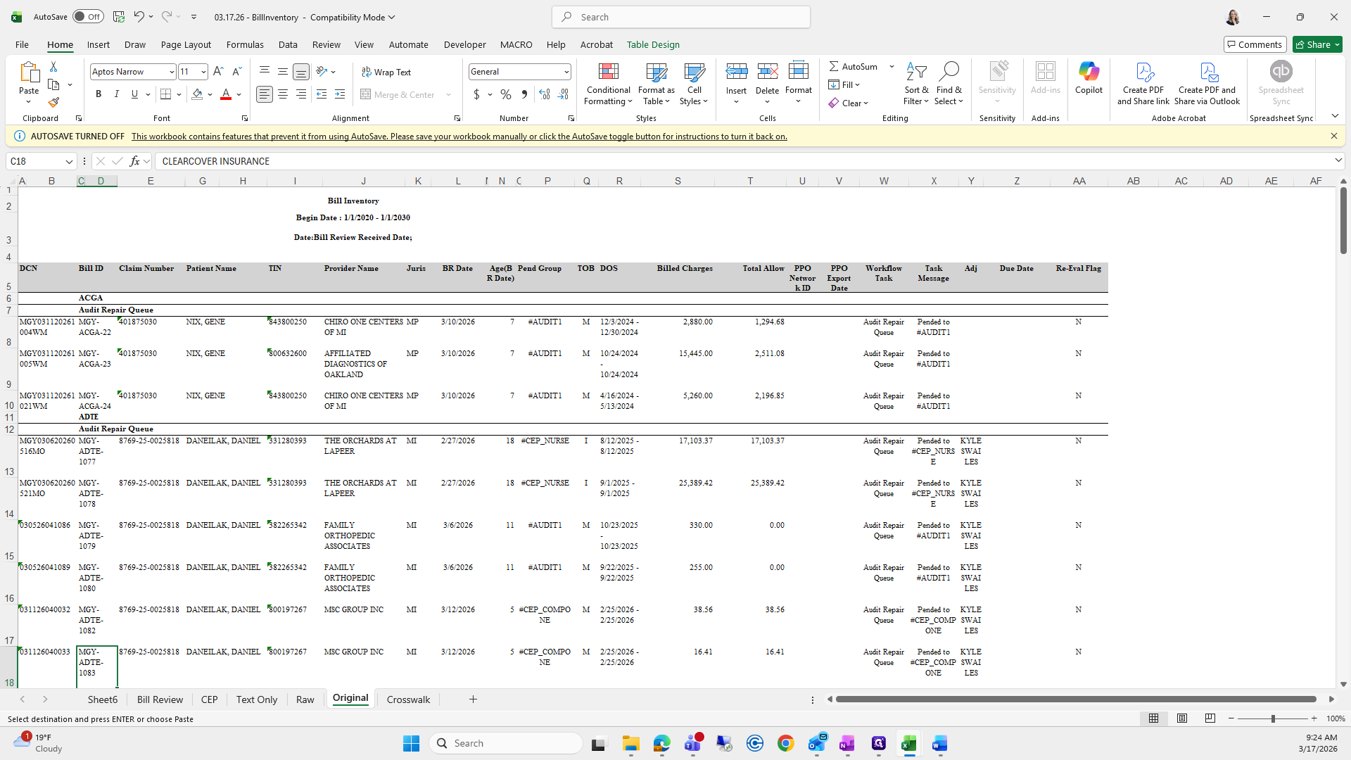This screenshot has height=760, width=1351.
Task: Click the Percent Style icon
Action: point(505,94)
